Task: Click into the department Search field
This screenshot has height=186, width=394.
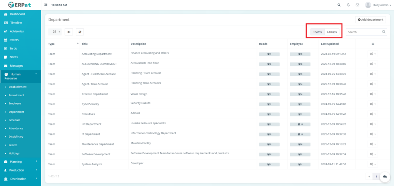Action: pyautogui.click(x=364, y=32)
